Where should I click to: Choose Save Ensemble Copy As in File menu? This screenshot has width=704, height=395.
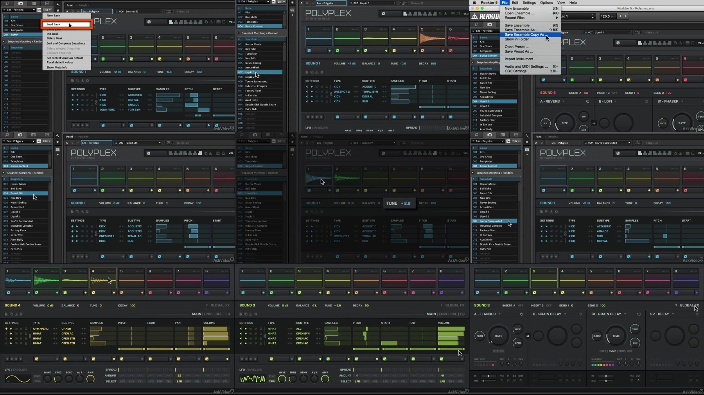click(x=530, y=34)
